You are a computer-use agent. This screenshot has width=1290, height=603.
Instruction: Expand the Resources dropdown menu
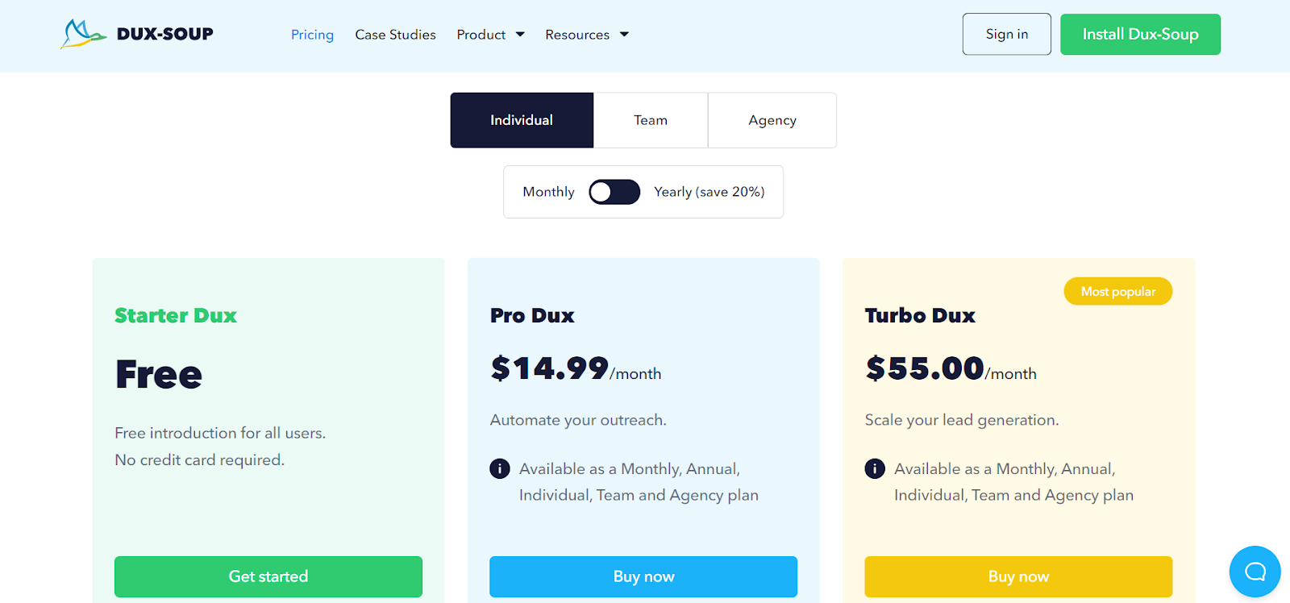point(586,35)
